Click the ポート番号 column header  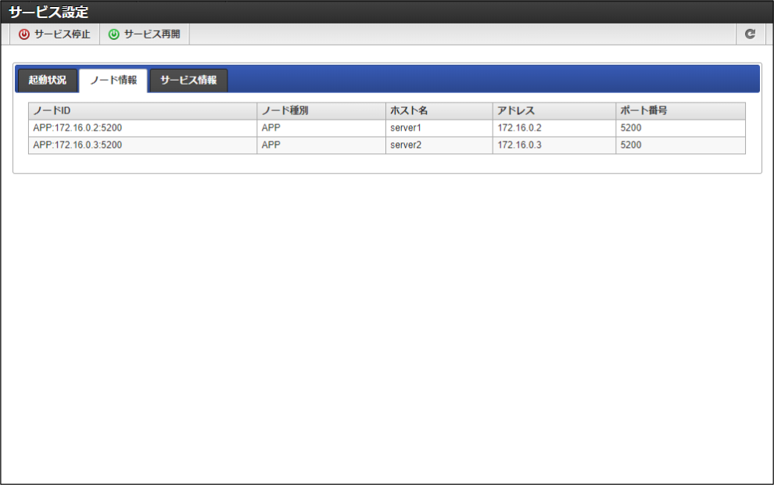[681, 110]
